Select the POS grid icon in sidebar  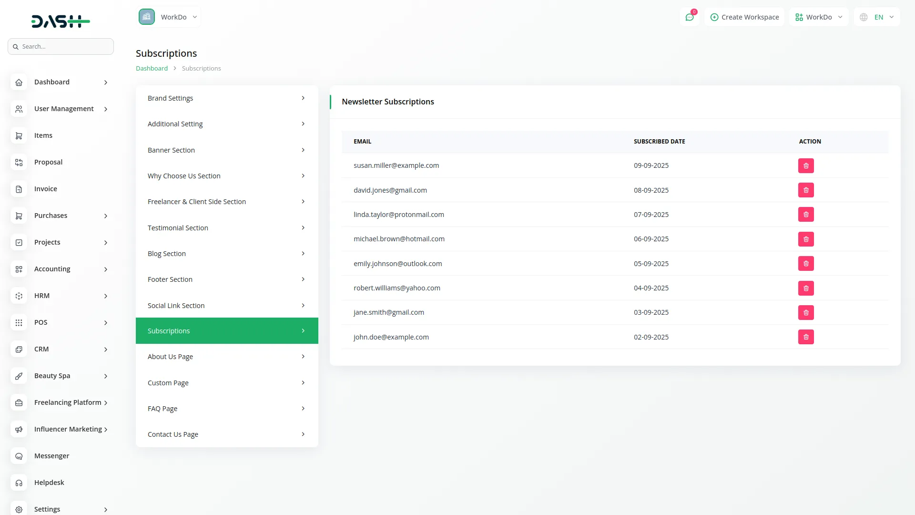pos(19,322)
